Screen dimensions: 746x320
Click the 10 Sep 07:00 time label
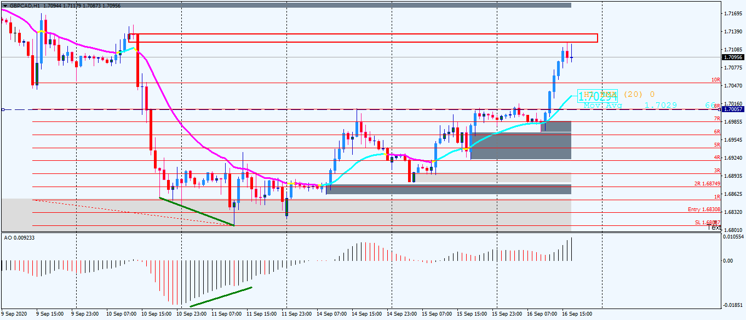121,314
